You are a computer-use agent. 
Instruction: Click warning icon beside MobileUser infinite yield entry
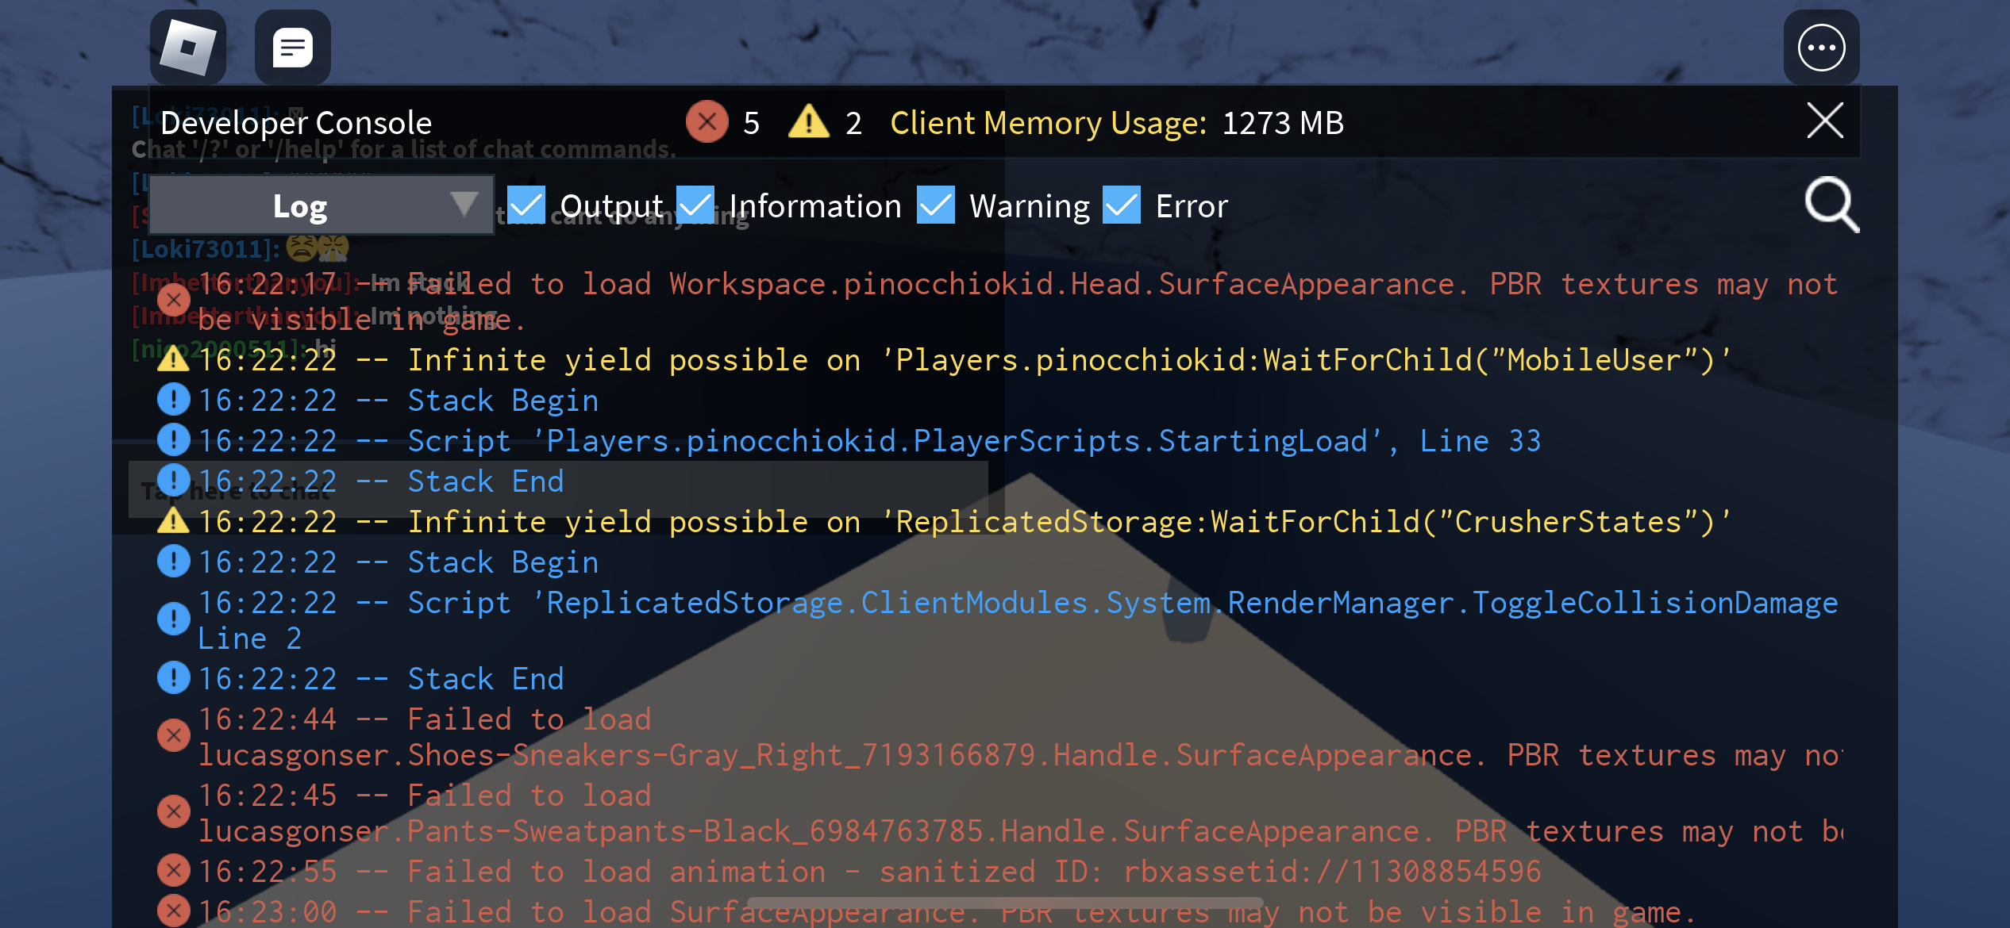[173, 360]
